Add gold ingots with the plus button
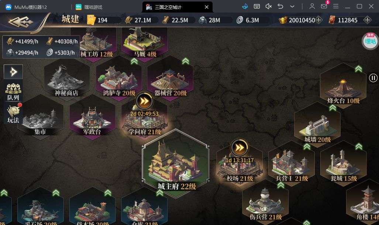 click(318, 20)
